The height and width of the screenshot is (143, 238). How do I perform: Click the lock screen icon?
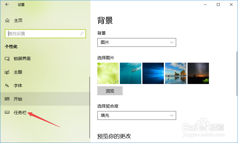click(x=7, y=59)
